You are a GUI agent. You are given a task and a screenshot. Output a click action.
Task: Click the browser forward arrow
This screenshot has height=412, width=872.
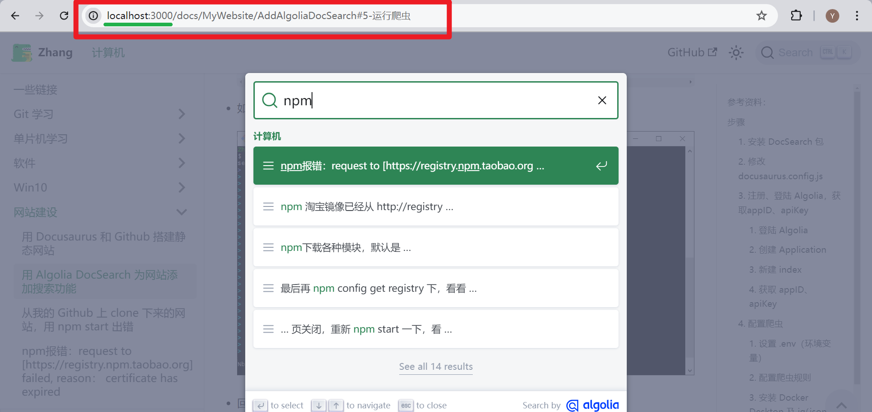click(40, 16)
